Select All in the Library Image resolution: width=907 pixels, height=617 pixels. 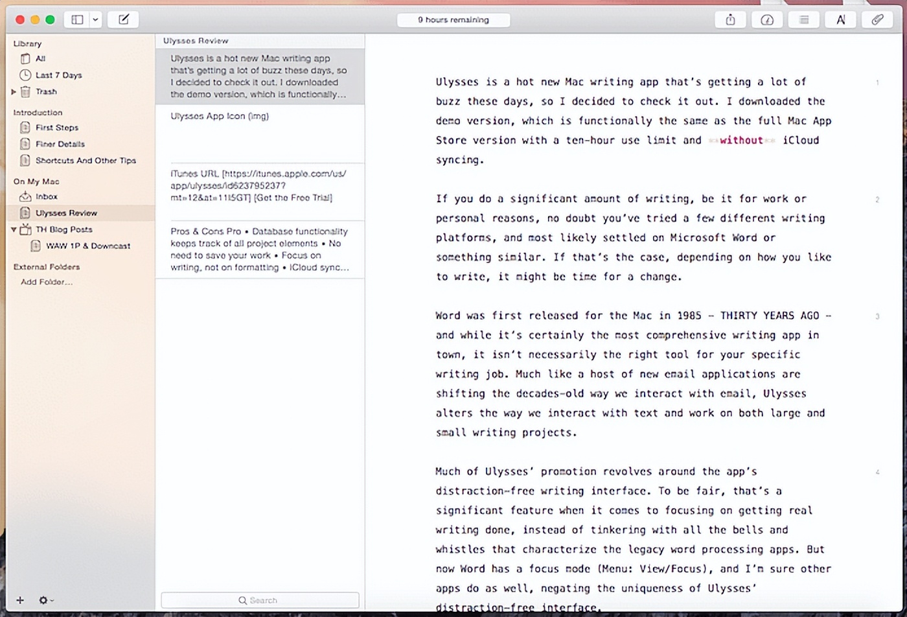[40, 58]
